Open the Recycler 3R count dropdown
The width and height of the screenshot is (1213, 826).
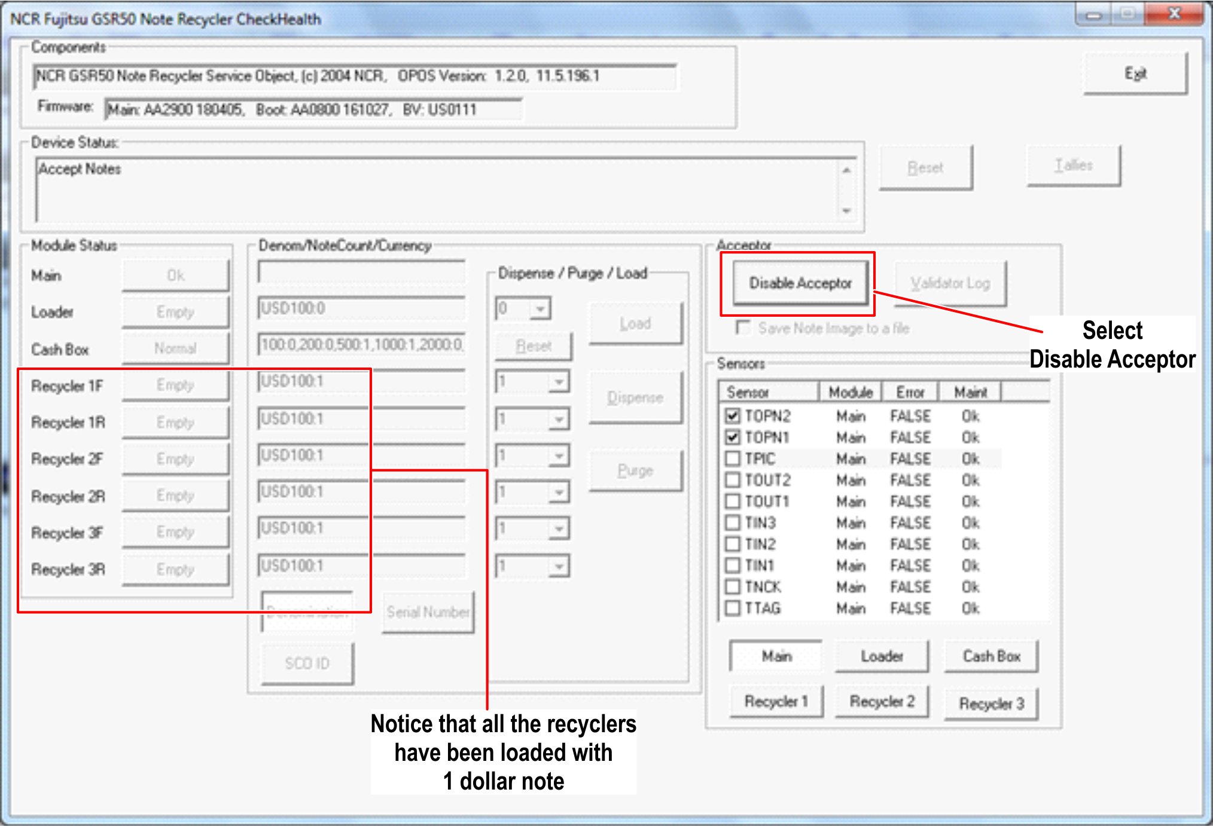click(x=559, y=566)
